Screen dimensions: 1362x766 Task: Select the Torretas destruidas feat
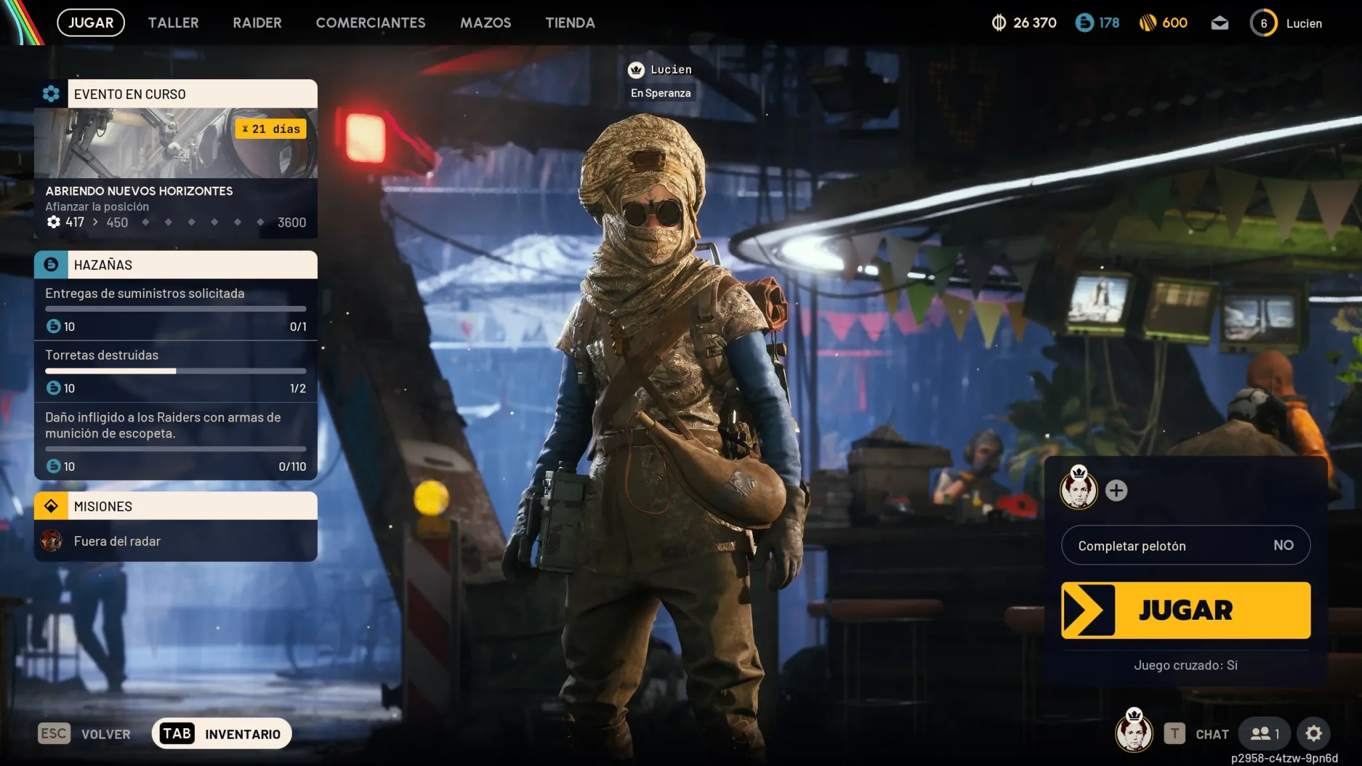click(176, 372)
